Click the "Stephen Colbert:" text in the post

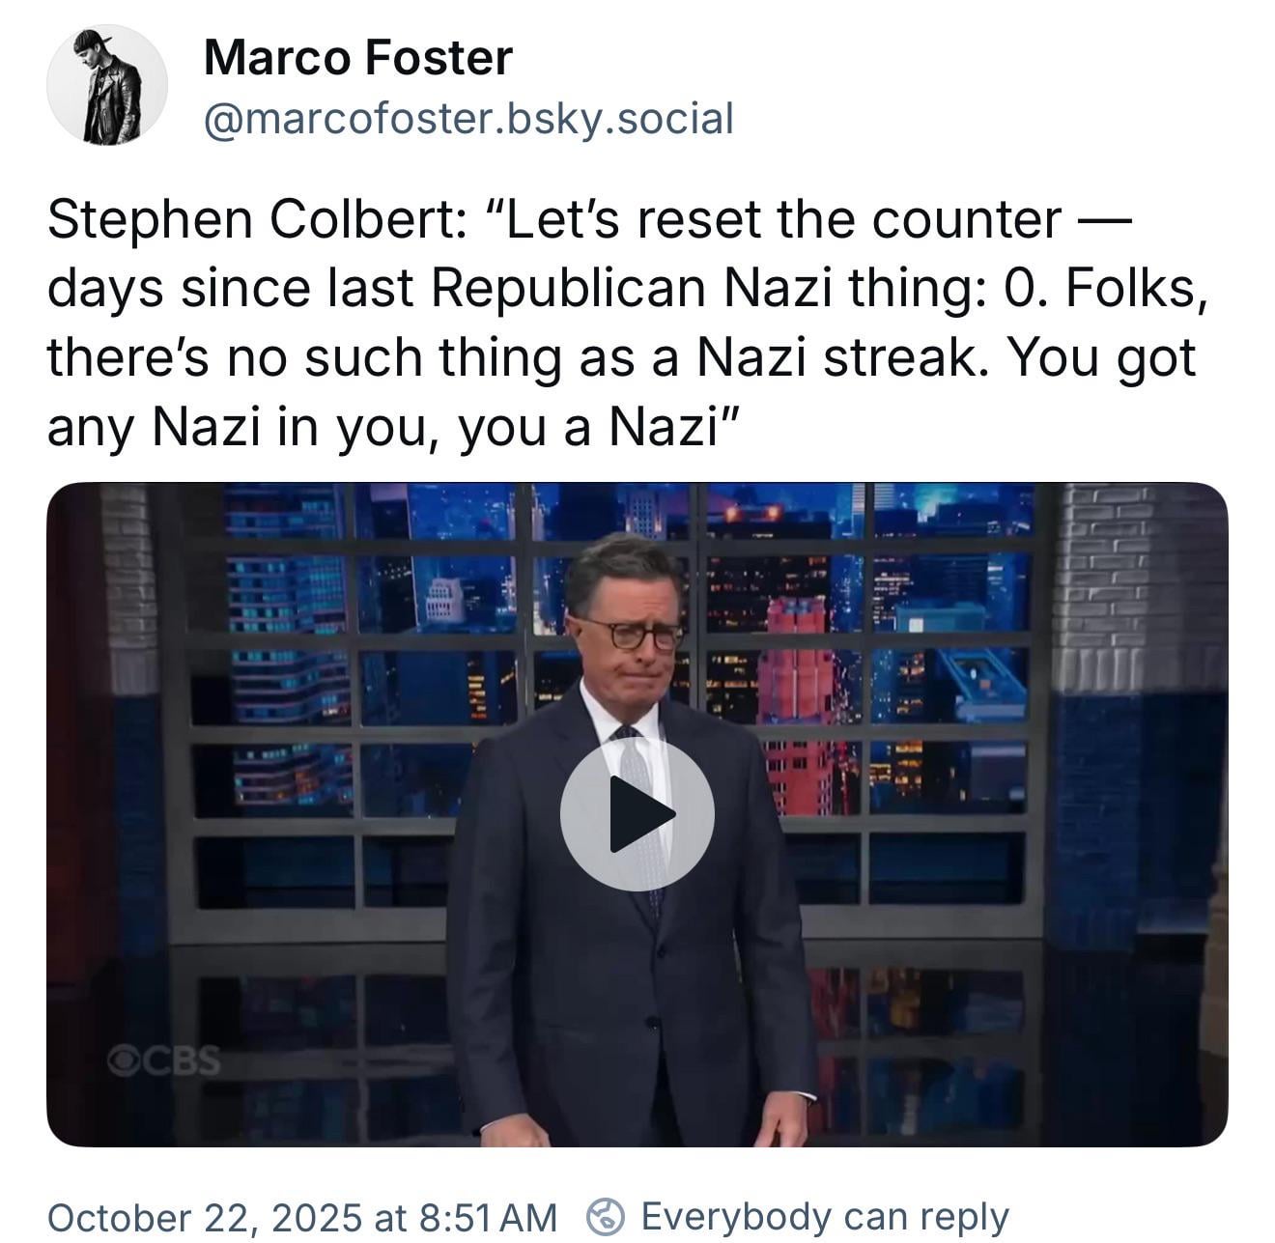(x=257, y=220)
